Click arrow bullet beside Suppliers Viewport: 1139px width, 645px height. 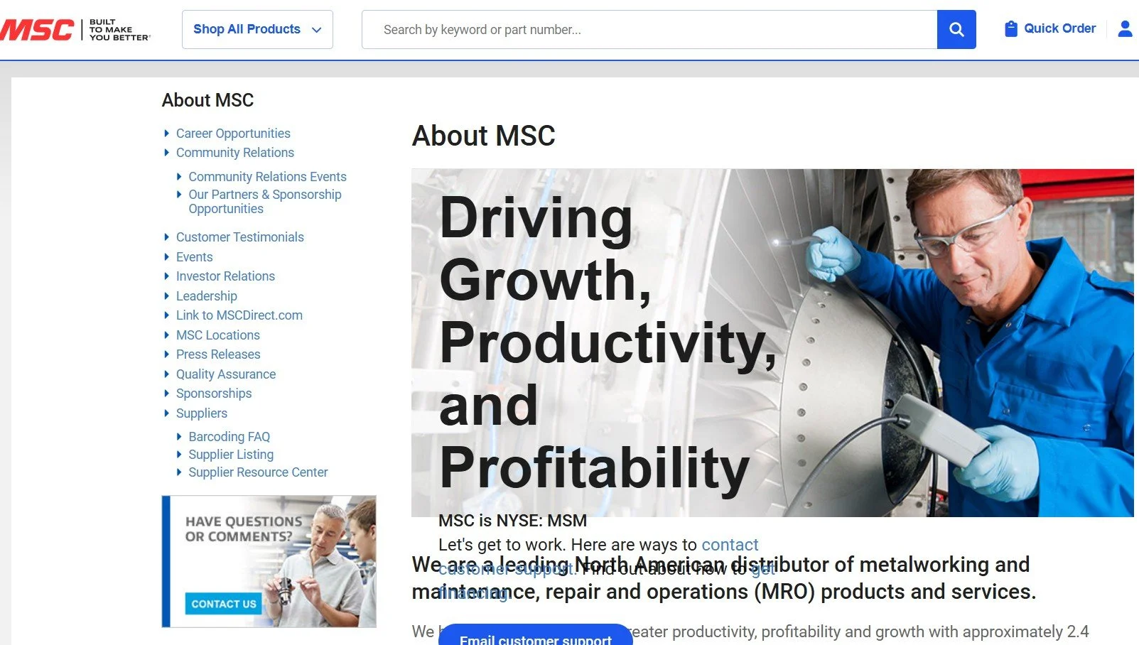(x=166, y=413)
